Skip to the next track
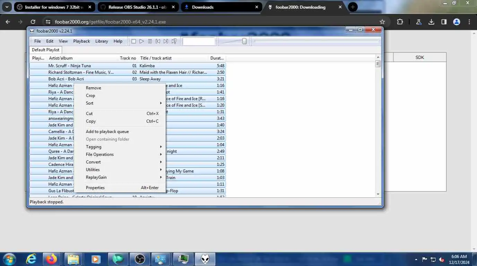This screenshot has width=477, height=266. (166, 41)
